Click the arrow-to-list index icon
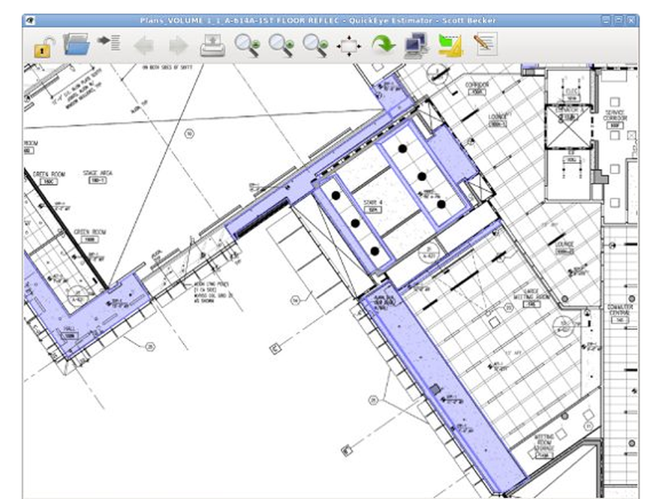Screen dimensions: 658x499 coord(109,43)
